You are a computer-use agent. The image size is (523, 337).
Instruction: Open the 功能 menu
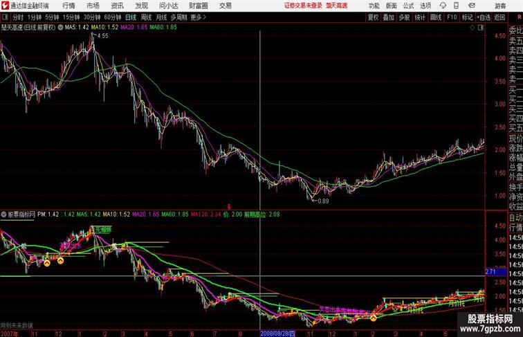pyautogui.click(x=374, y=6)
